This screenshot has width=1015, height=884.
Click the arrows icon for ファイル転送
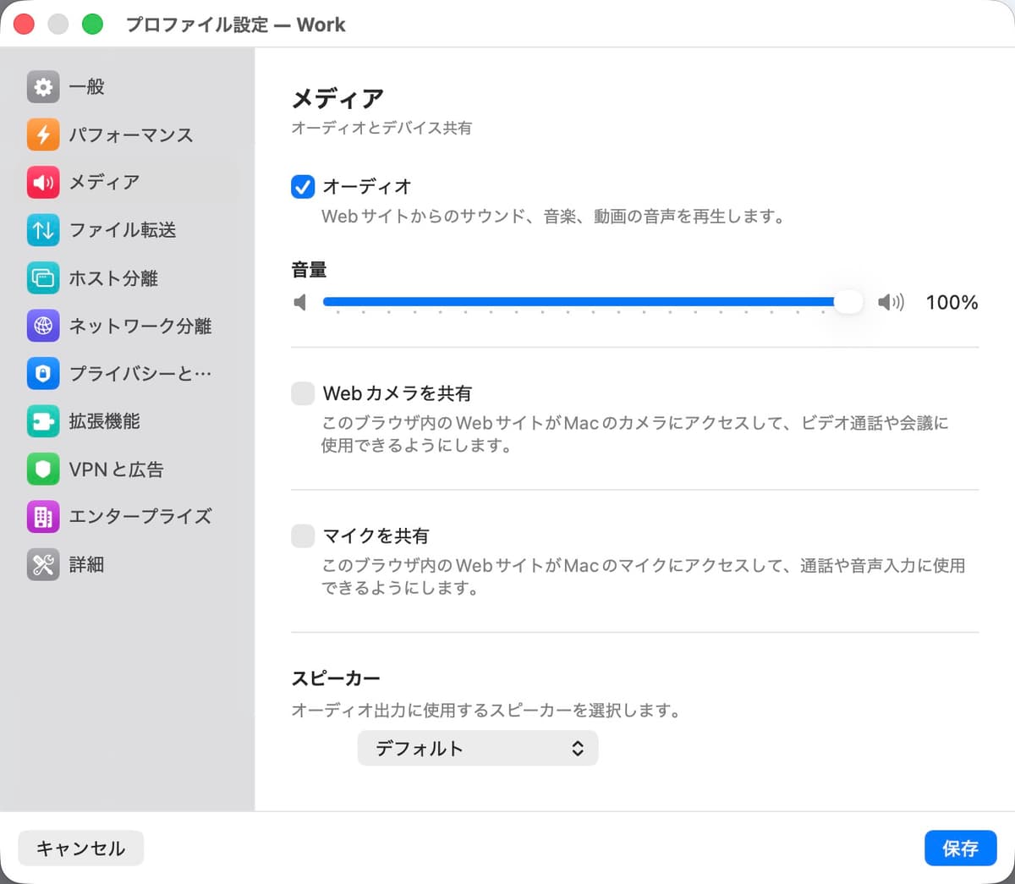click(43, 230)
